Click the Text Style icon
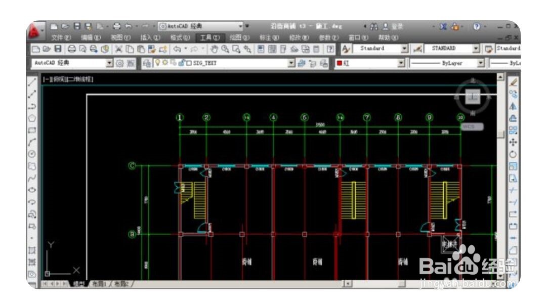 pos(346,49)
